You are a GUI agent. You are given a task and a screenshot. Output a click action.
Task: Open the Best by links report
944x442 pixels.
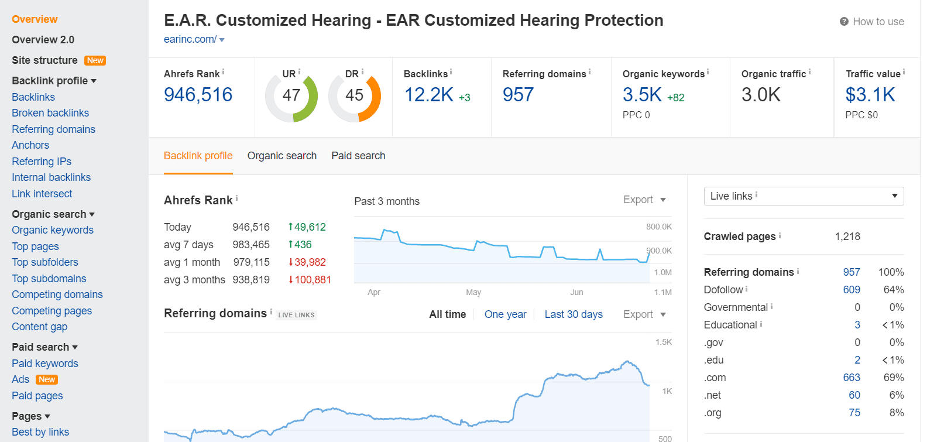pyautogui.click(x=40, y=432)
